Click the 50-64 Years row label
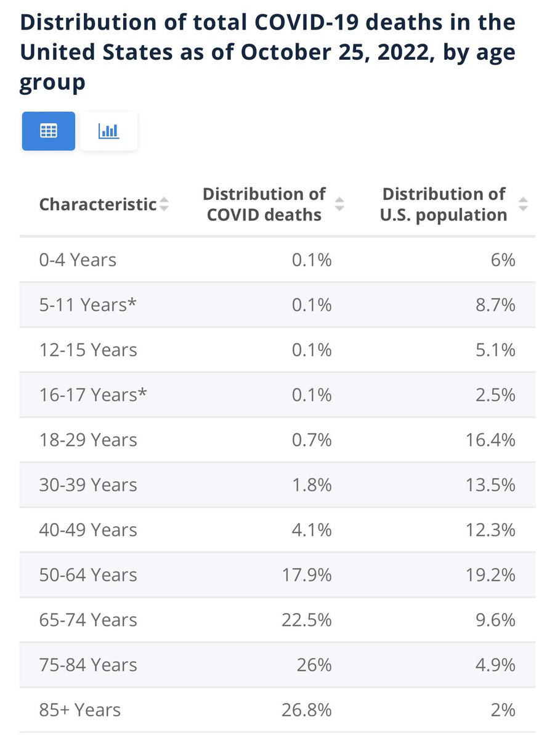This screenshot has width=555, height=740. [88, 575]
